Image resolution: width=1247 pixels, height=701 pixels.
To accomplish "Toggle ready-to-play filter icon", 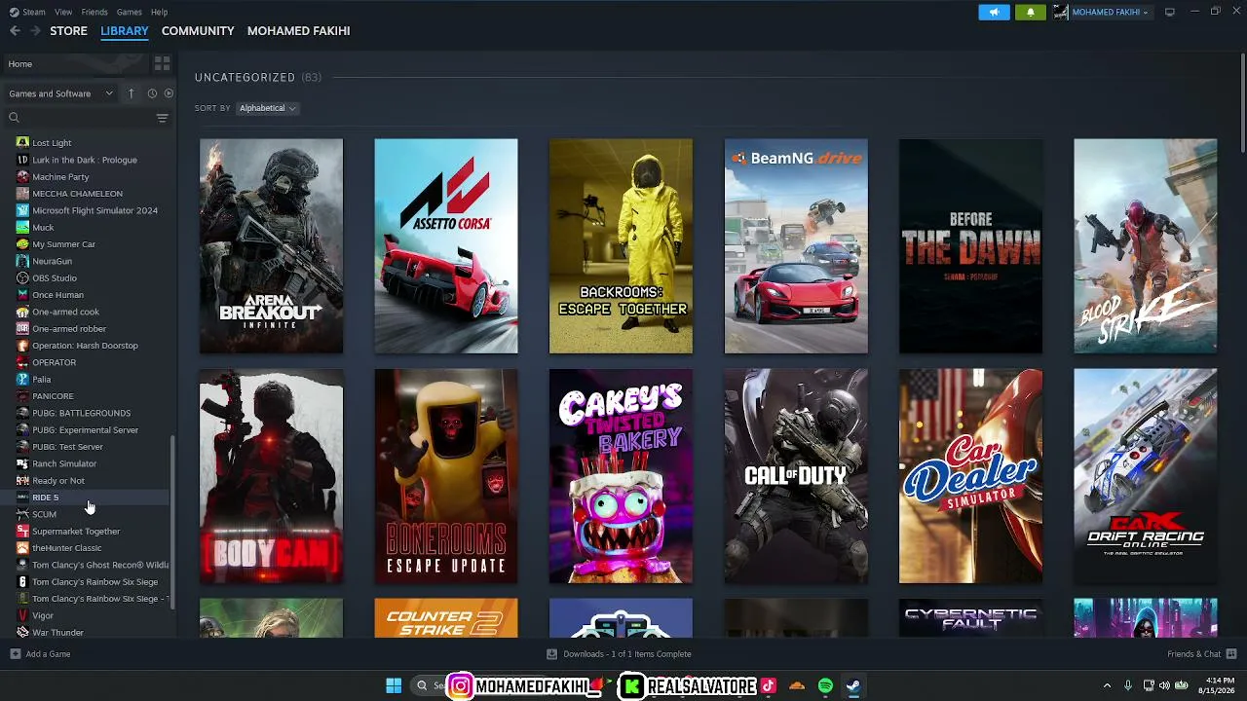I will pyautogui.click(x=169, y=93).
